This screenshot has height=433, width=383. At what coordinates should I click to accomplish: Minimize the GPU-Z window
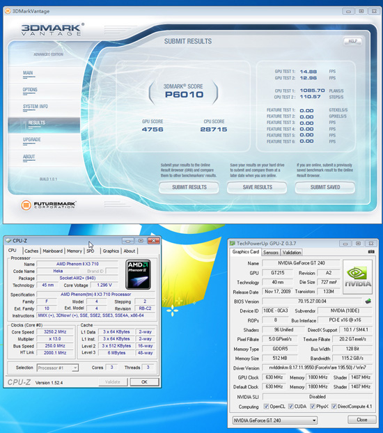345,244
